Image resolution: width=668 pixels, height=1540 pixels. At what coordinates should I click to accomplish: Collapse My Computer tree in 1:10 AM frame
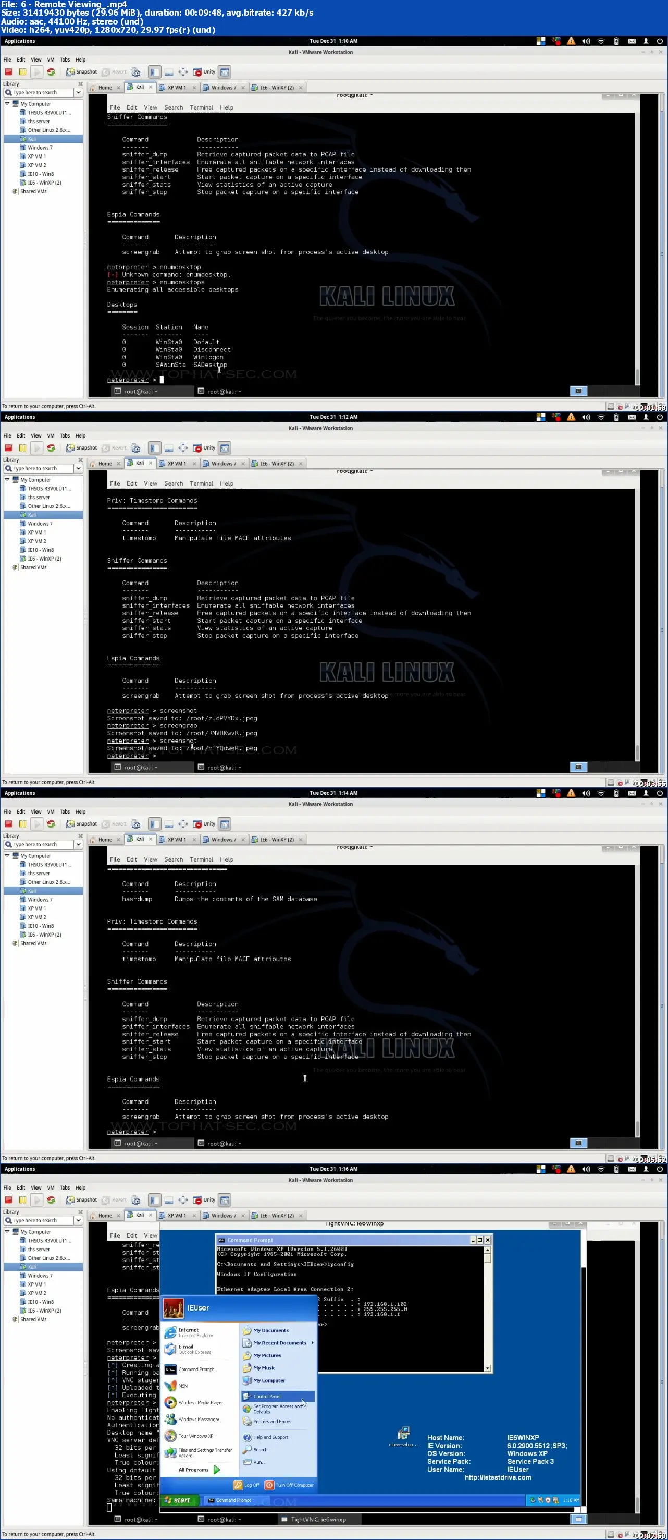tap(7, 104)
